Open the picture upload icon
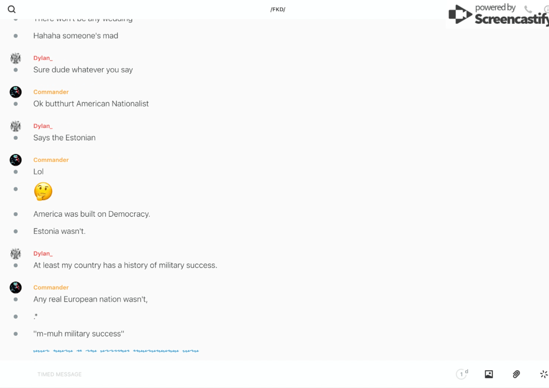Screen dimensions: 549x388 coord(489,374)
